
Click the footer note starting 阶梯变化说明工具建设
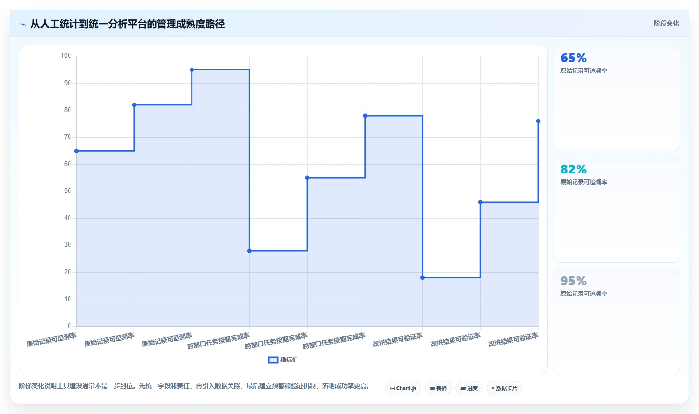tap(195, 386)
